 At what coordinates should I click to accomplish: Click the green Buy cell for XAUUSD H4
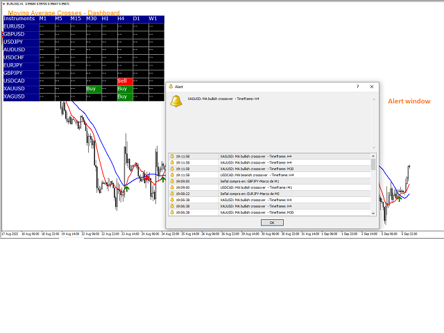[x=125, y=89]
